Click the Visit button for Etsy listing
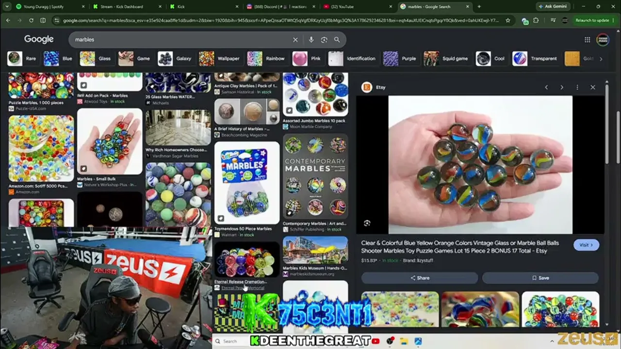621x349 pixels. [x=586, y=245]
